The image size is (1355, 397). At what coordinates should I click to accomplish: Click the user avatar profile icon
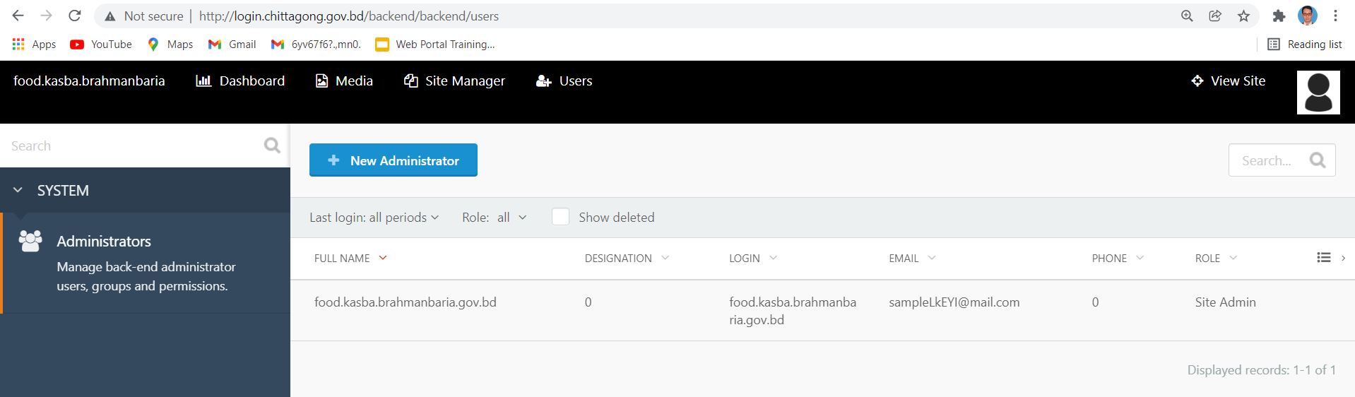pyautogui.click(x=1318, y=93)
